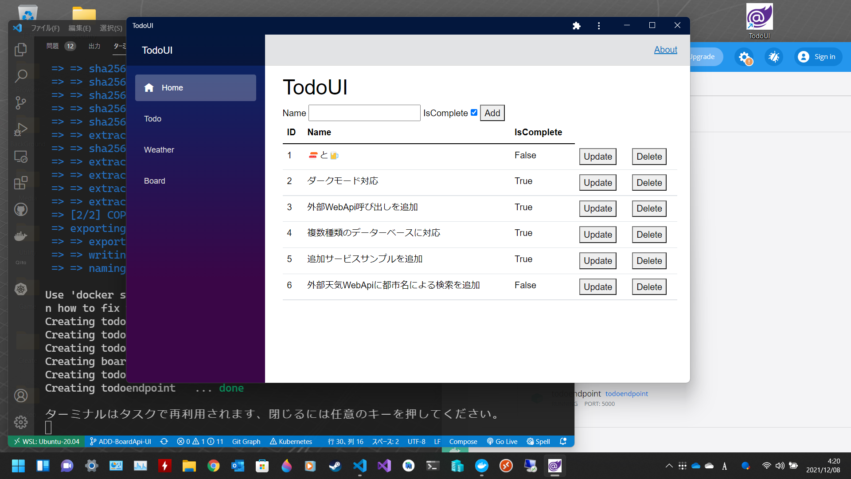Toggle the IsComplete checkbox
Screen dimensions: 851x479
[x=474, y=113]
